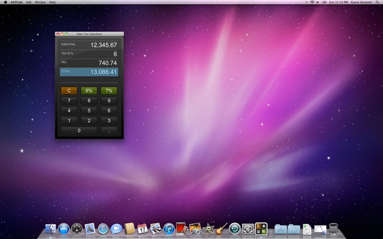This screenshot has width=383, height=239.
Task: Open the Edit menu
Action: (x=29, y=2)
